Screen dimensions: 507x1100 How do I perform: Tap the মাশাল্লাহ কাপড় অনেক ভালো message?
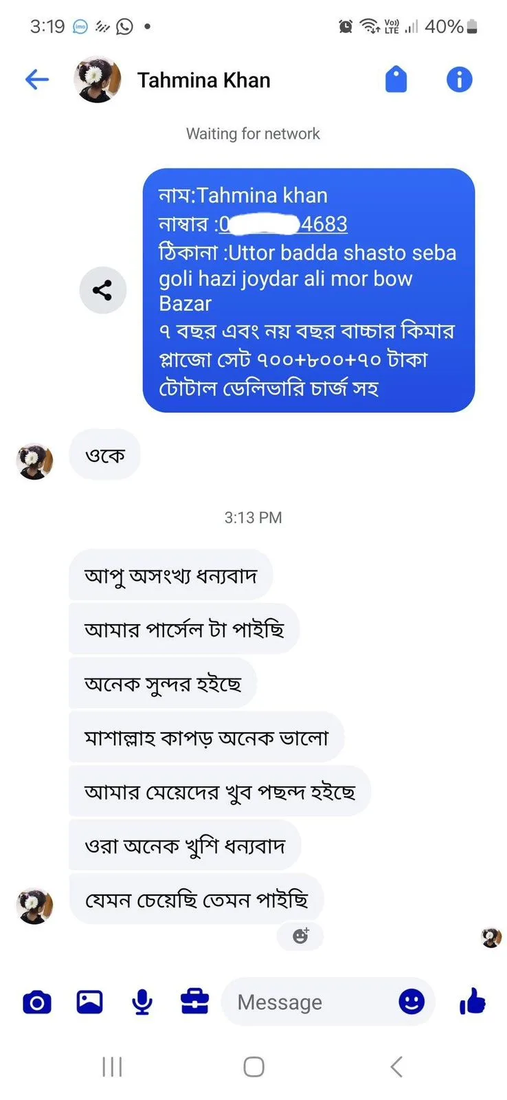pyautogui.click(x=206, y=738)
